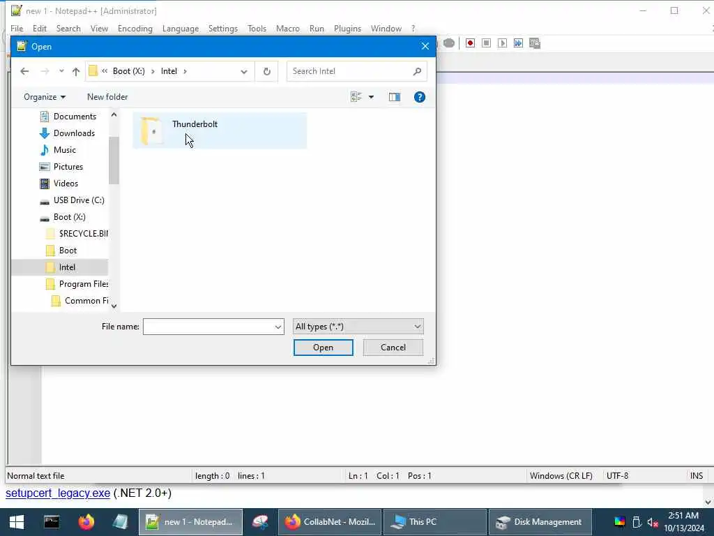Viewport: 714px width, 536px height.
Task: Click the Cancel button in dialog
Action: [393, 348]
